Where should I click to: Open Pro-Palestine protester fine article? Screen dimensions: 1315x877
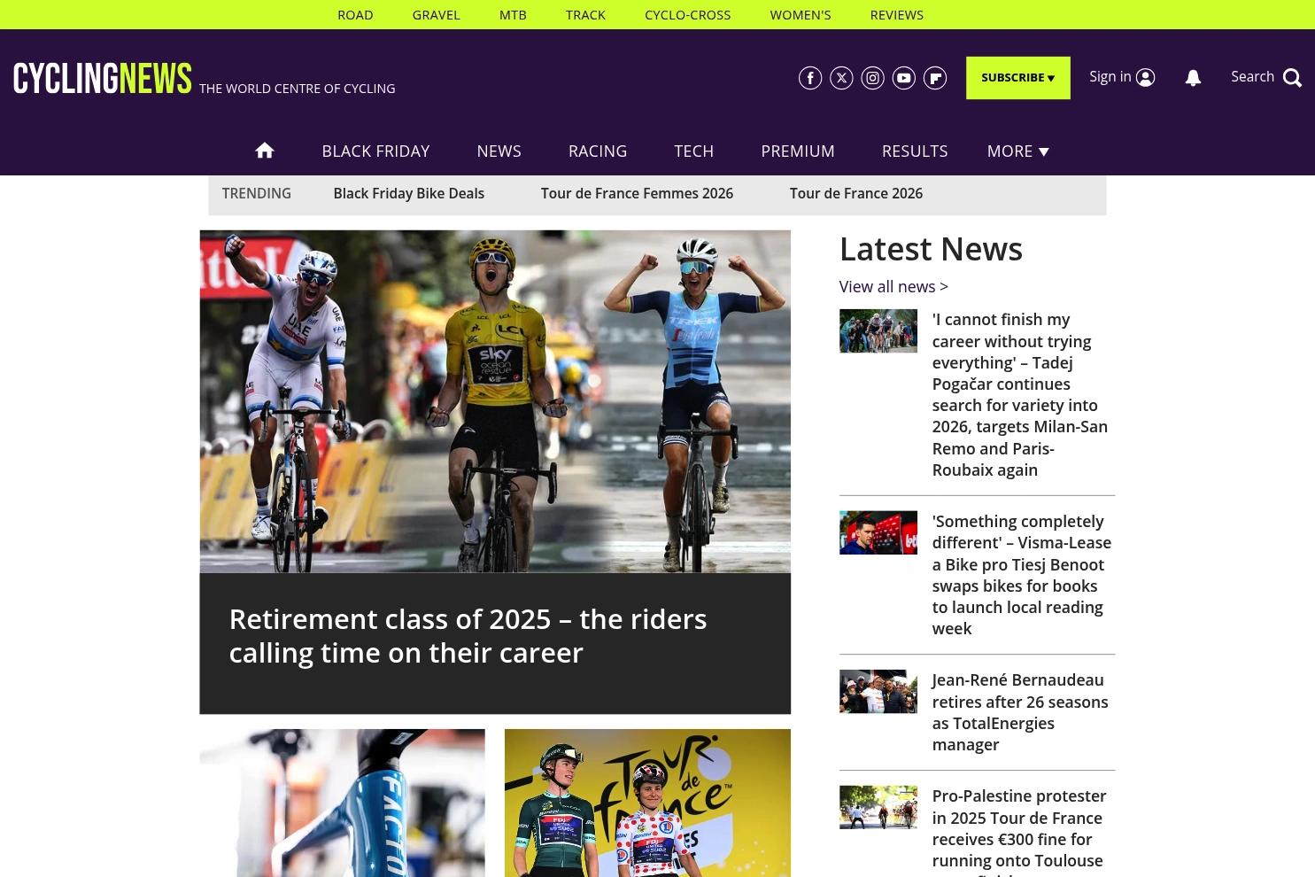pyautogui.click(x=1019, y=832)
